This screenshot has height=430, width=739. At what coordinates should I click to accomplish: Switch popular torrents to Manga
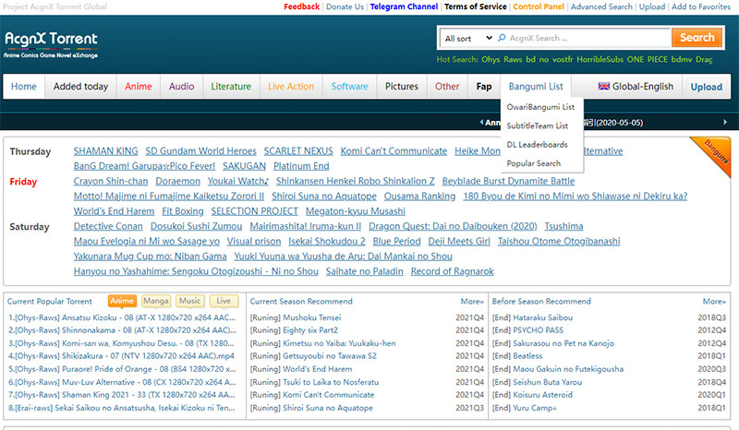pyautogui.click(x=156, y=301)
